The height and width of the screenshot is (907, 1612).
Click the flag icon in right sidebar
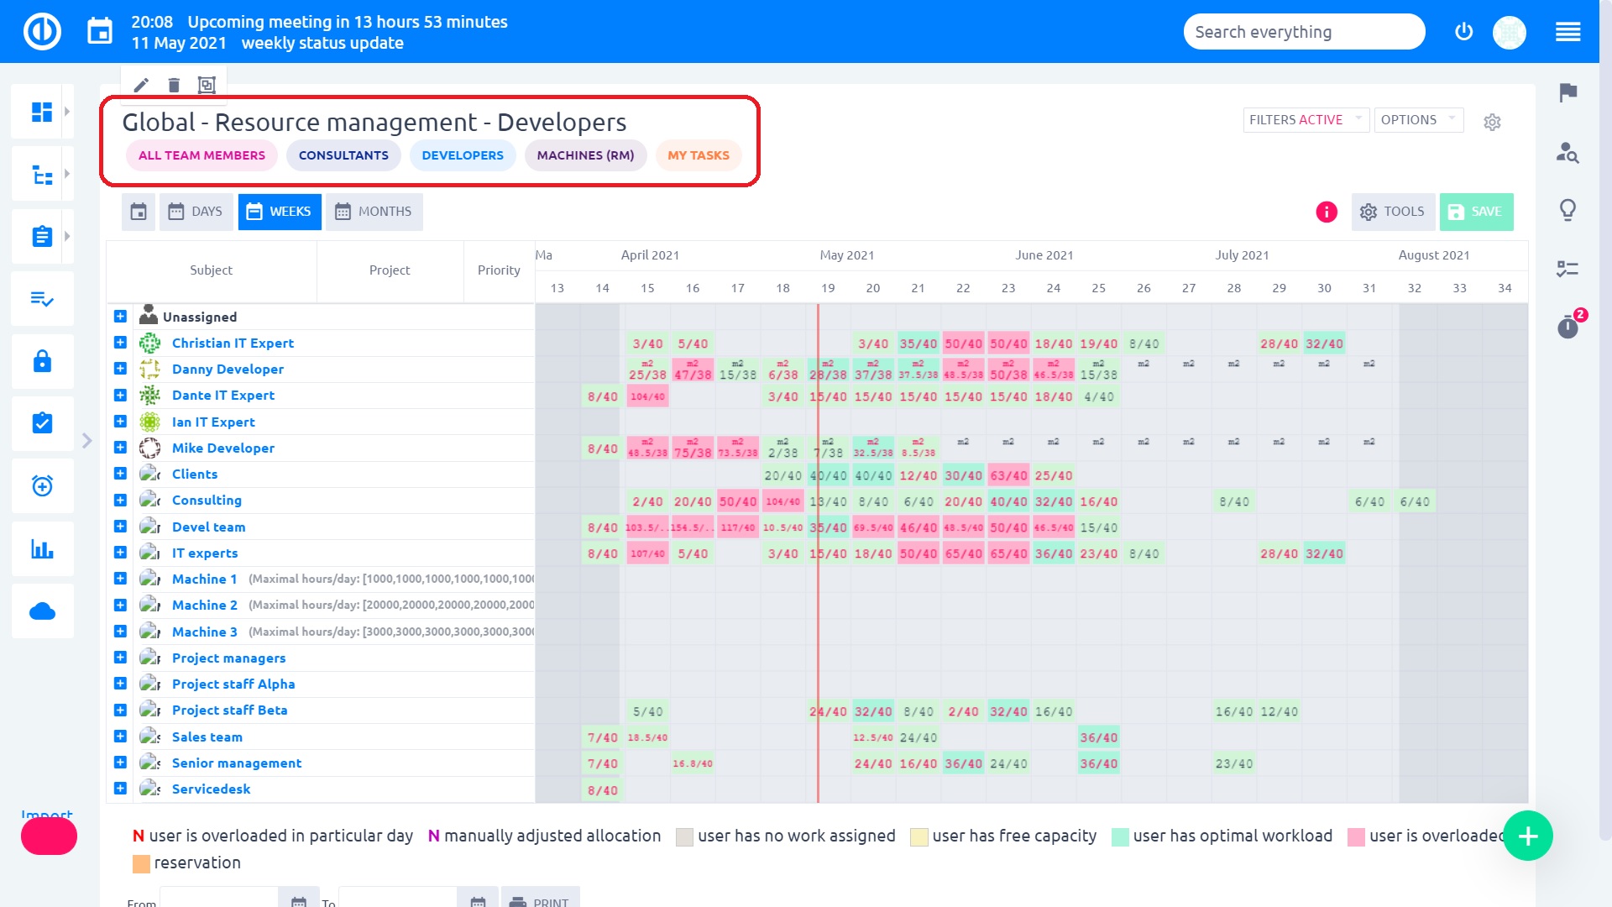point(1568,92)
